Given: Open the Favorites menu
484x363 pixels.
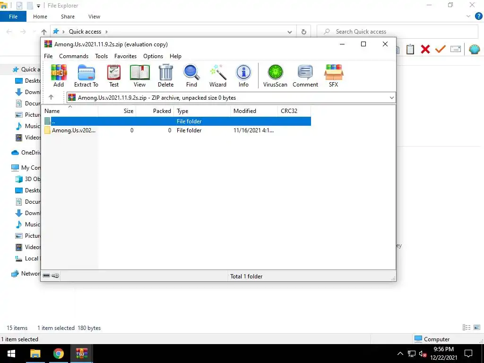Looking at the screenshot, I should [x=125, y=56].
